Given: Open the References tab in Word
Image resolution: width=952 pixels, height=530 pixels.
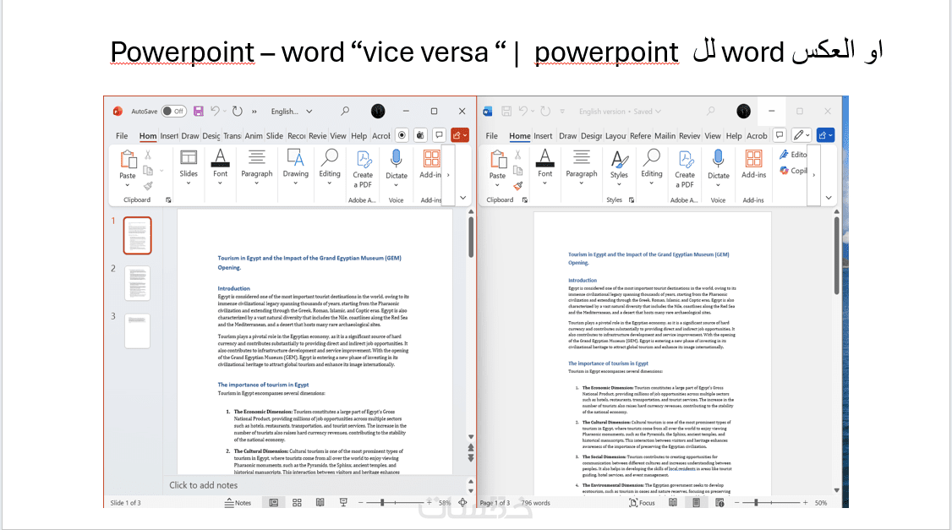Looking at the screenshot, I should 640,136.
